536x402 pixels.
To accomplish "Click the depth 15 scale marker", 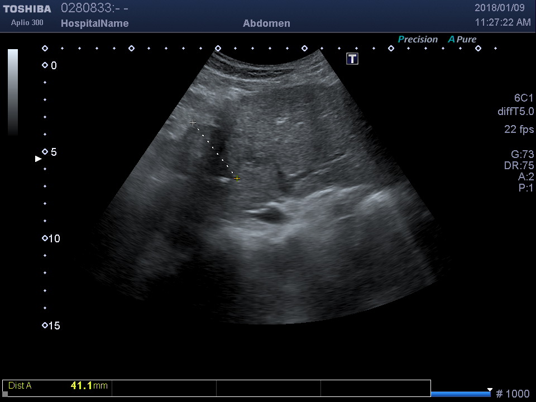I will (45, 326).
